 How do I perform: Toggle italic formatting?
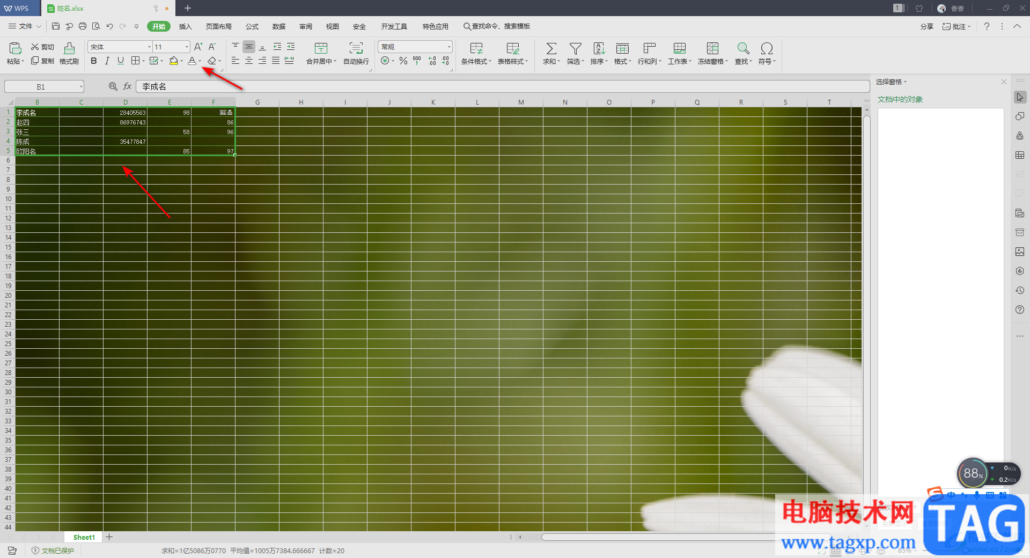click(x=107, y=61)
